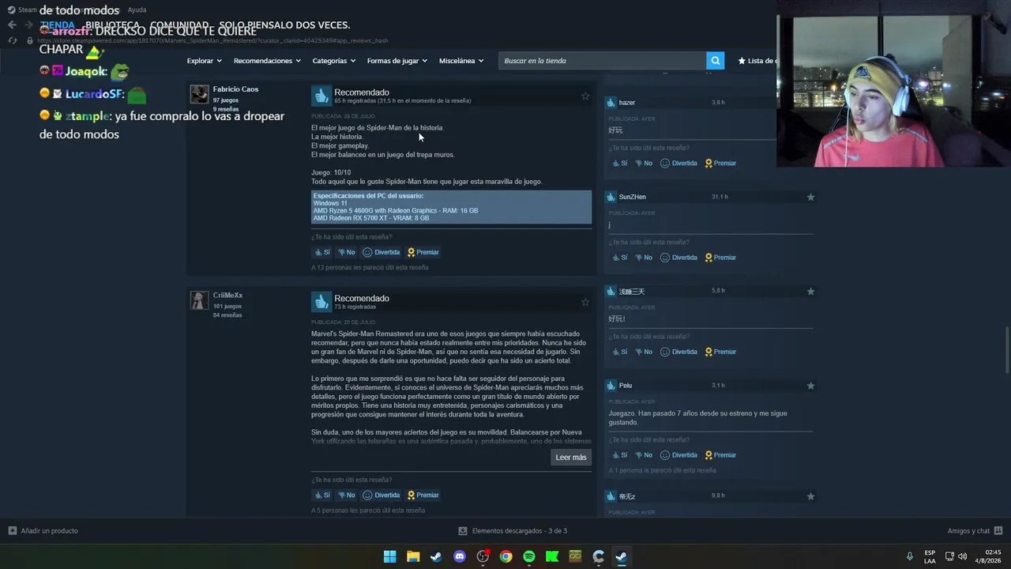Mark 浅睡三天's review as Divertida
Viewport: 1011px width, 569px height.
[x=679, y=352]
